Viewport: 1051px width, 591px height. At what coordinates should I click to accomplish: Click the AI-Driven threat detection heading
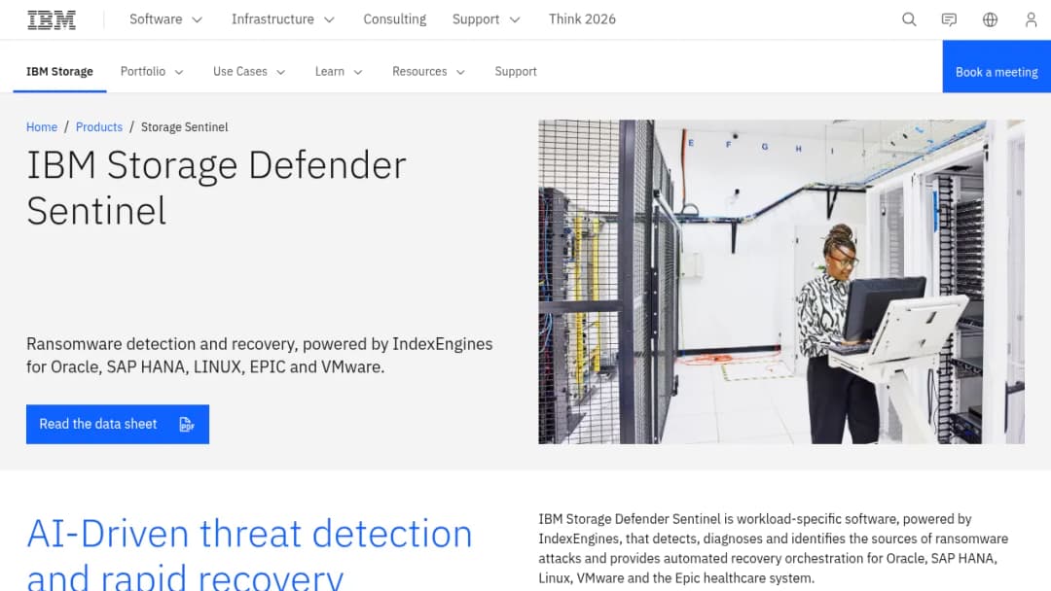(x=249, y=553)
